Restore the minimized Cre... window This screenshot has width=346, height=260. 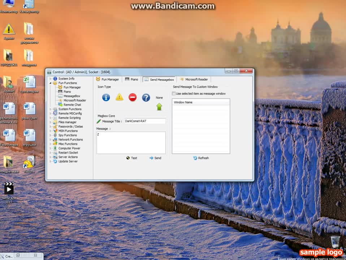18,255
